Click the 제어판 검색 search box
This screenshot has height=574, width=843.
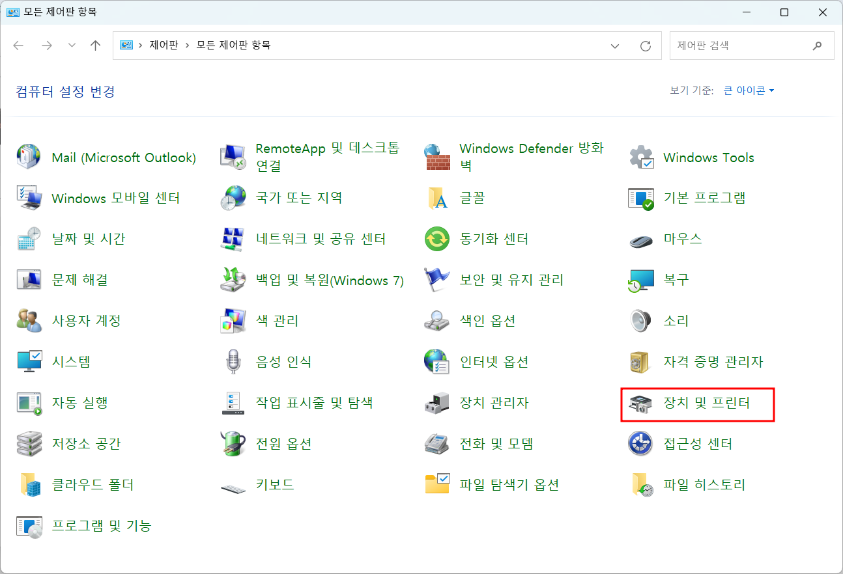click(x=752, y=46)
